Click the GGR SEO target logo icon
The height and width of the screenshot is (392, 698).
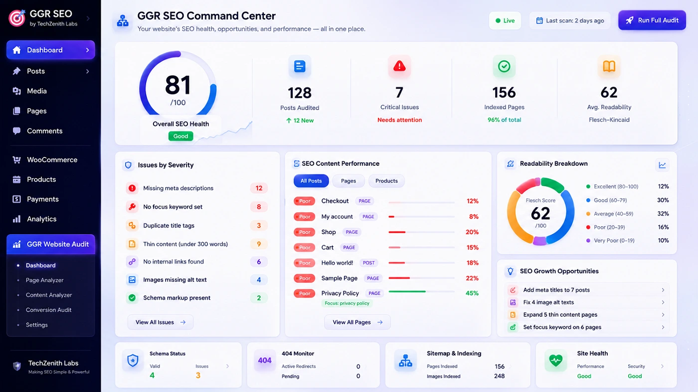pos(17,17)
